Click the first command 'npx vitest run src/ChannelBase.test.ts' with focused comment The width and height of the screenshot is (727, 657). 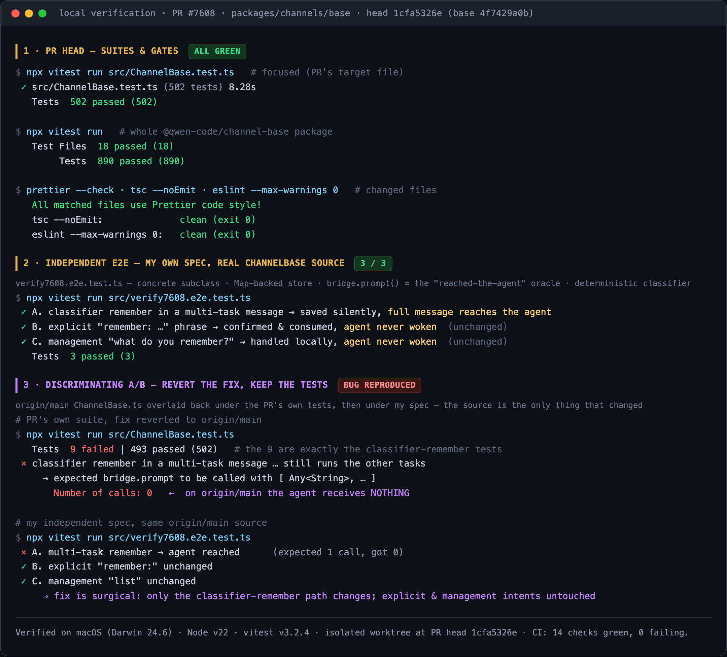(130, 72)
